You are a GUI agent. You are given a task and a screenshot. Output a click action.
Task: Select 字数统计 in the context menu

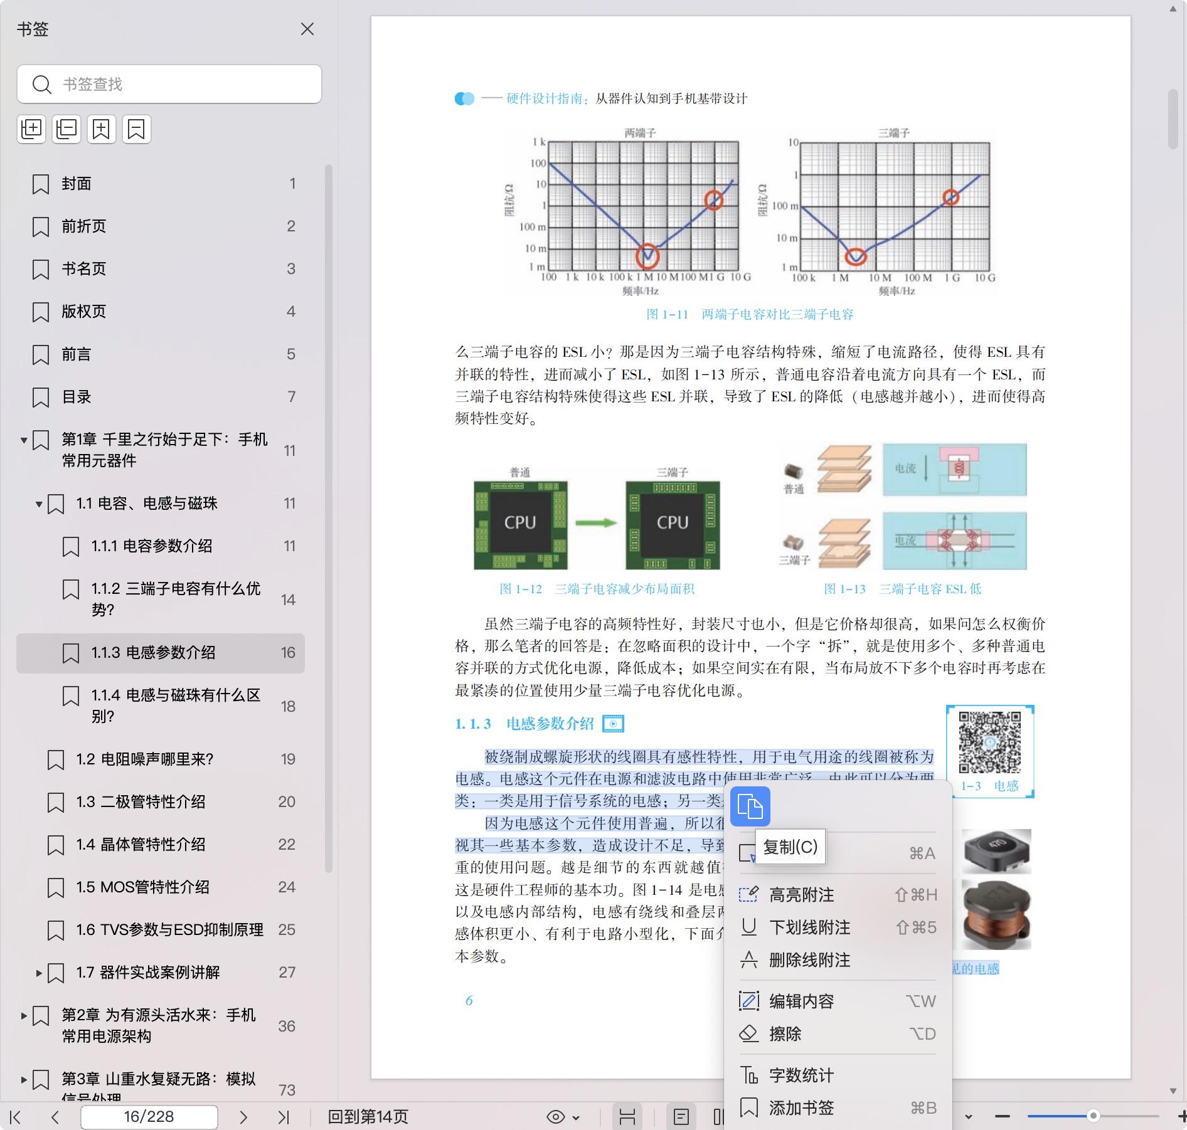(x=801, y=1075)
